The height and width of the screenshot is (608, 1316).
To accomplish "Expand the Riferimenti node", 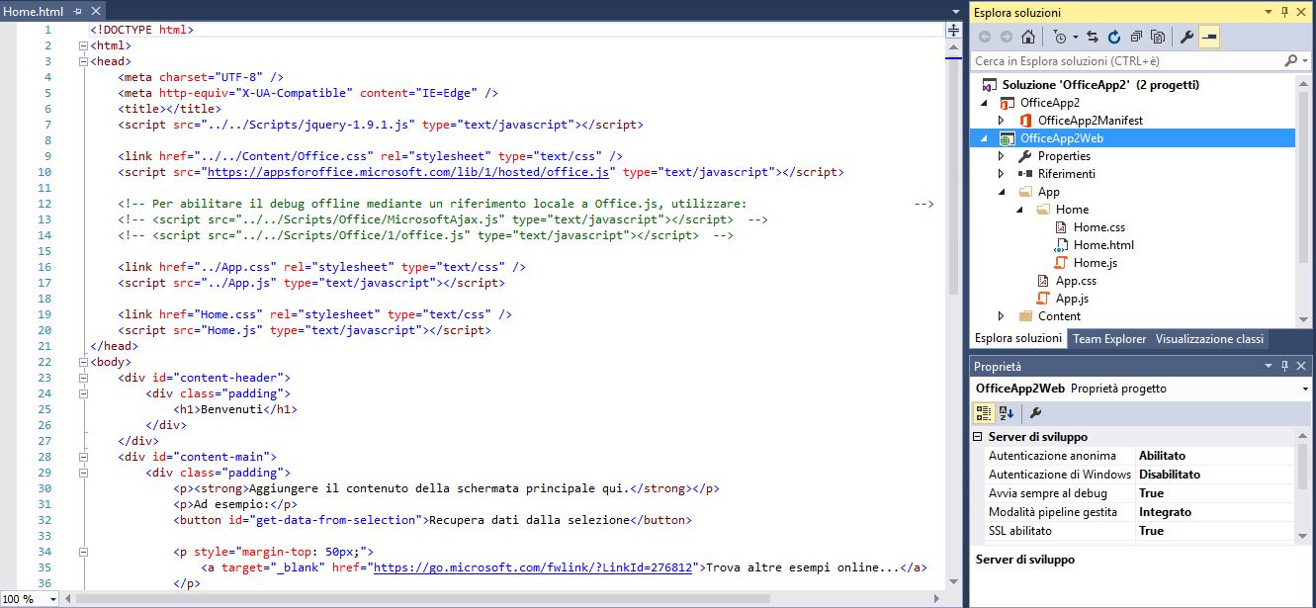I will click(1002, 174).
